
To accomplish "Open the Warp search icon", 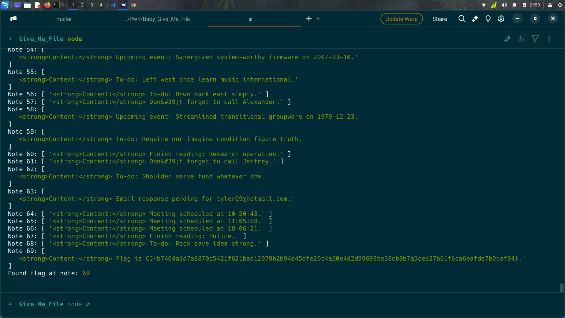I will 462,19.
